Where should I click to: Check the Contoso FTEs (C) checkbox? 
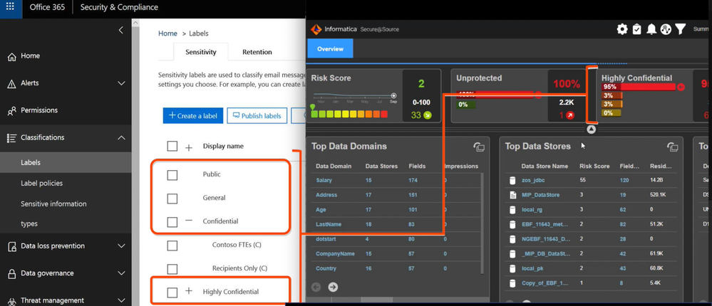coord(172,246)
